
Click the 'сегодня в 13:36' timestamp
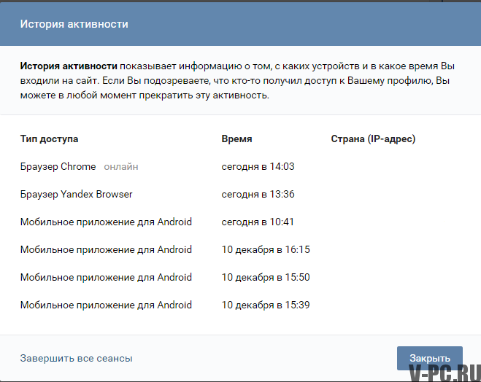tap(258, 194)
